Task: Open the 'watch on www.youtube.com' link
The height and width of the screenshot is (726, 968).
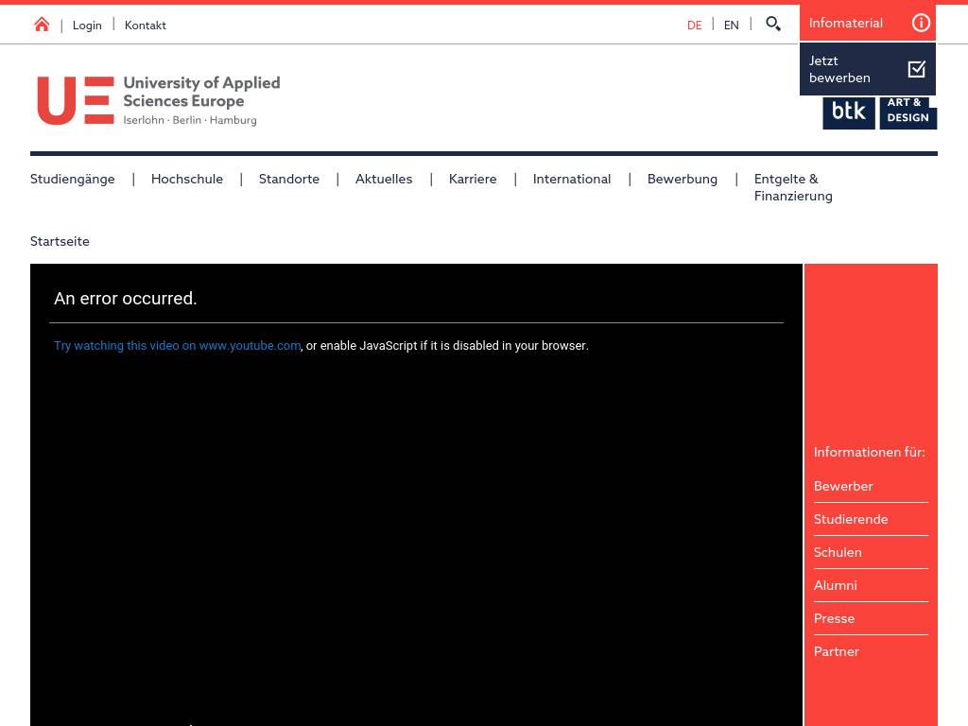Action: 178,346
